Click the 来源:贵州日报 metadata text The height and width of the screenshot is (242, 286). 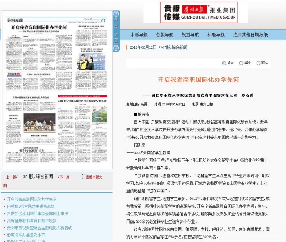(x=202, y=104)
